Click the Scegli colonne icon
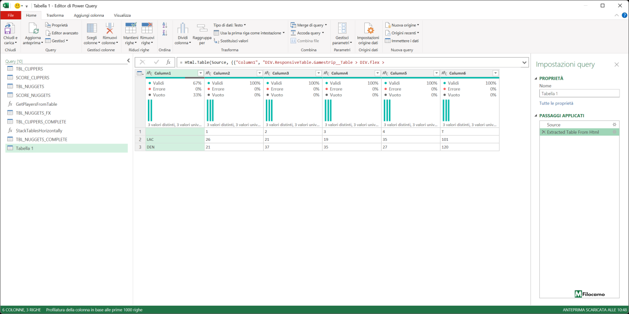The height and width of the screenshot is (314, 629). coord(92,28)
